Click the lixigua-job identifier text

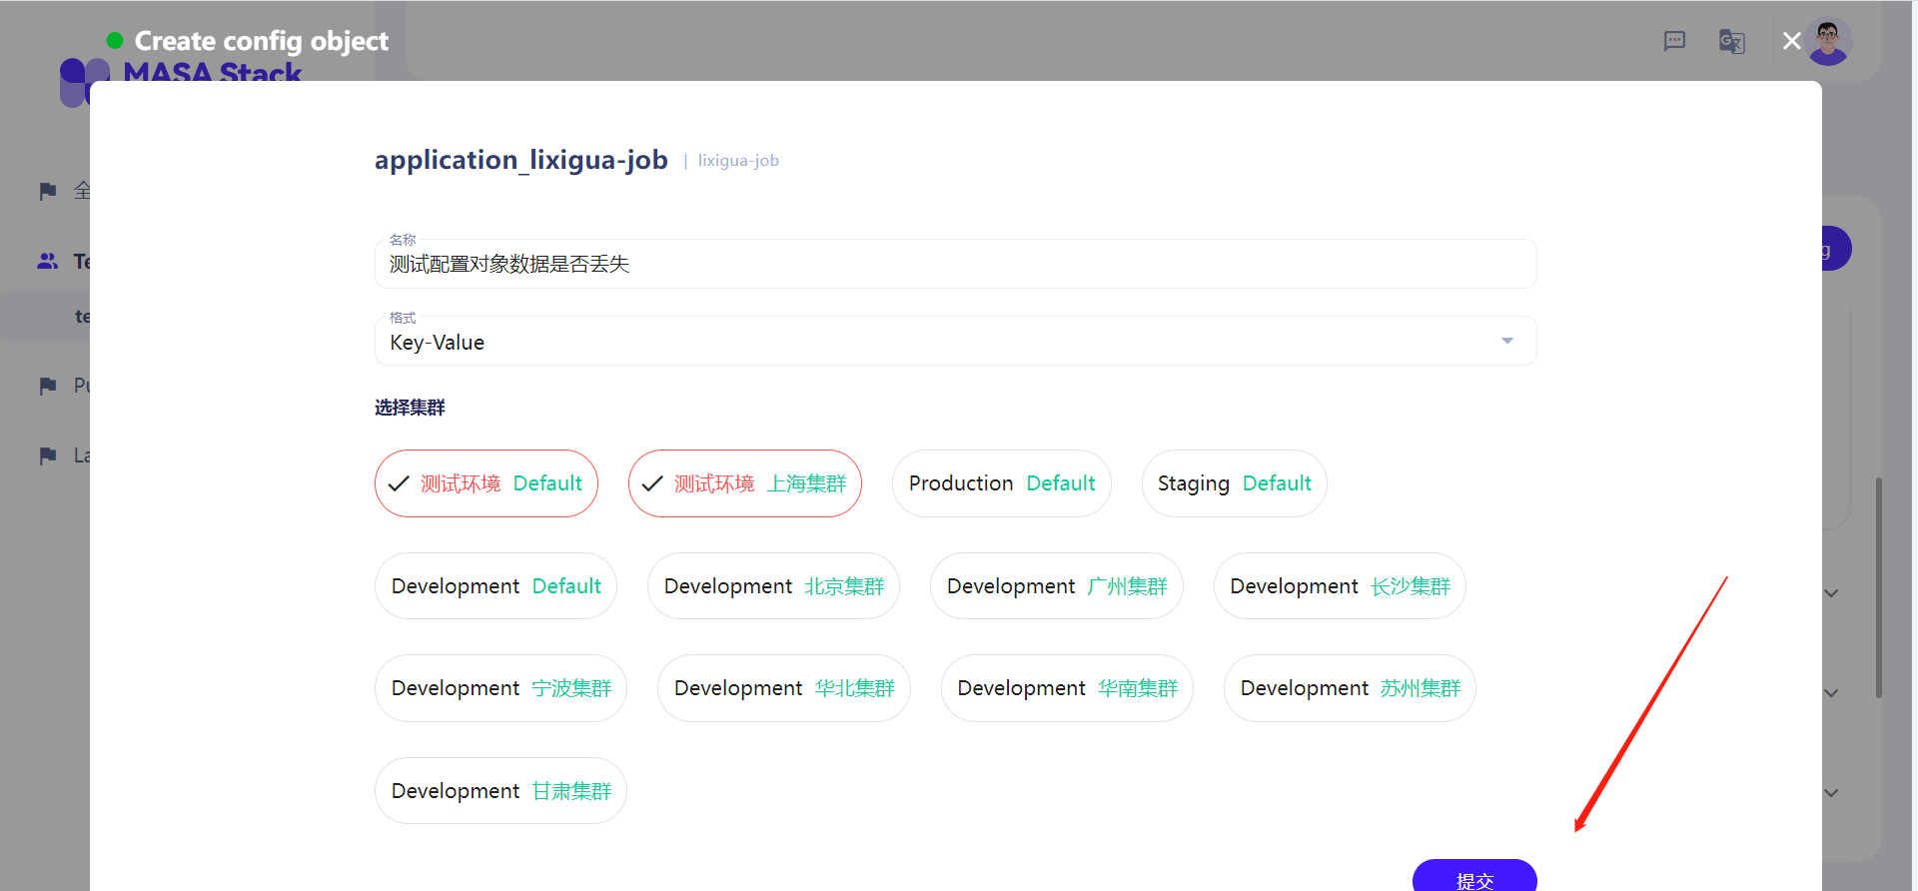(x=738, y=161)
